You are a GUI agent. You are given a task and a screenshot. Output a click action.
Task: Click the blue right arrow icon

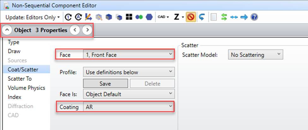click(x=244, y=17)
